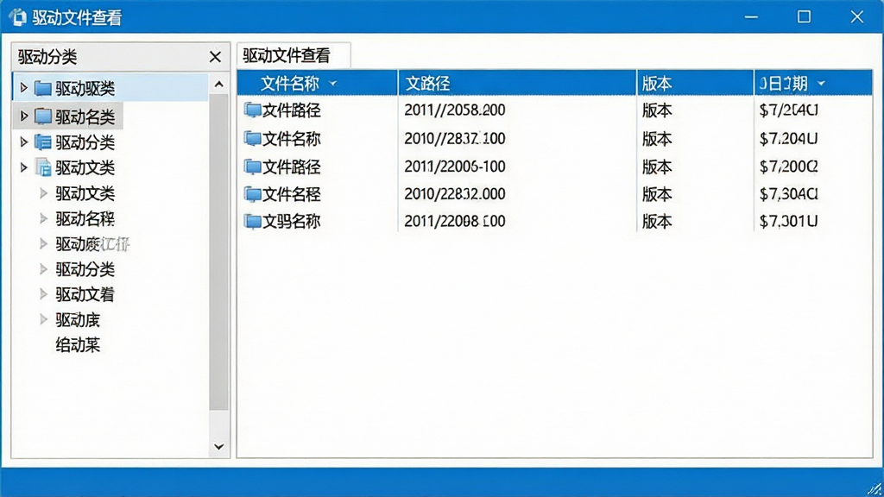Image resolution: width=884 pixels, height=497 pixels.
Task: Click the 版本 cell in the 2011//2058.200 row
Action: (657, 110)
